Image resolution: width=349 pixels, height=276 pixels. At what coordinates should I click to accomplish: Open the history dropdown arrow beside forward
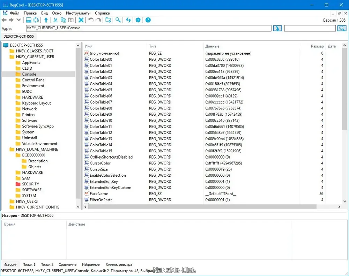click(19, 20)
